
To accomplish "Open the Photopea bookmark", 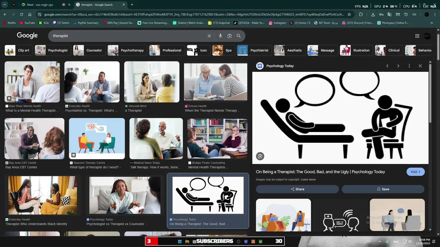I will pyautogui.click(x=393, y=23).
